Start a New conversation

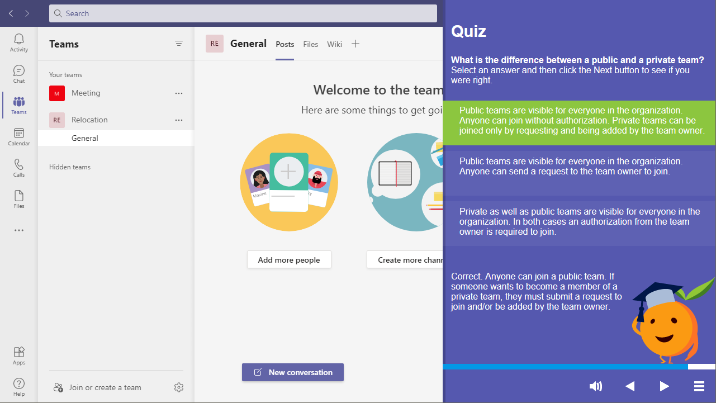[x=293, y=372]
